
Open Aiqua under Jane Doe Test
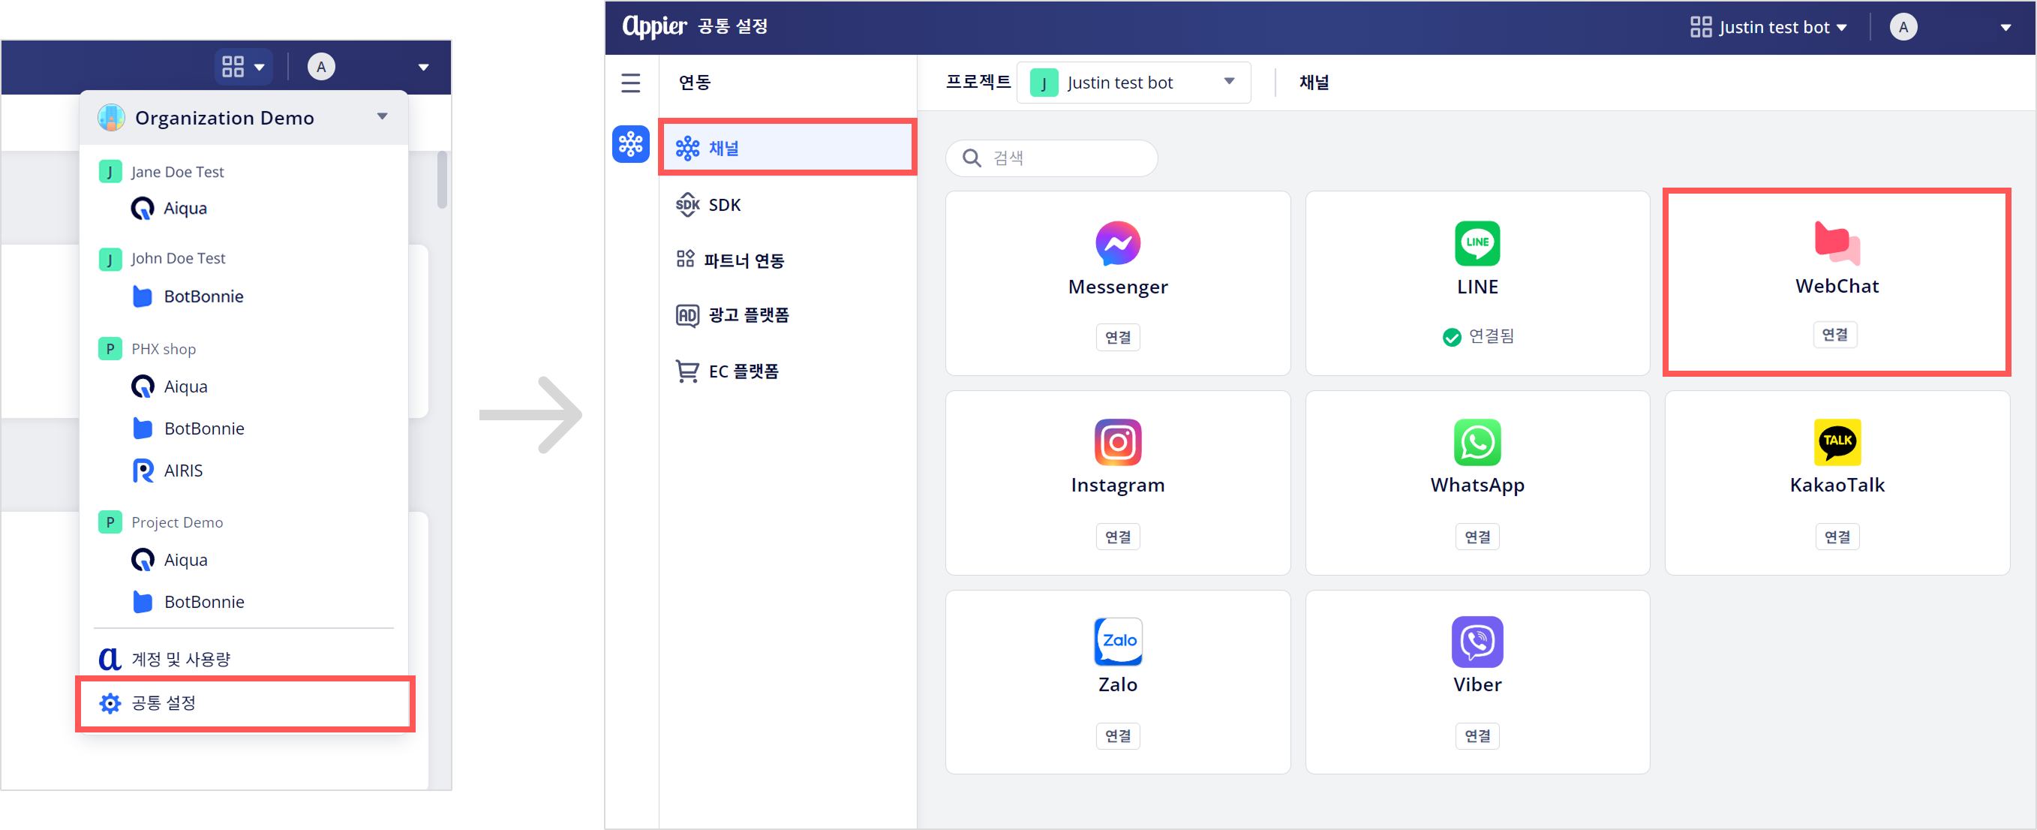click(x=168, y=208)
